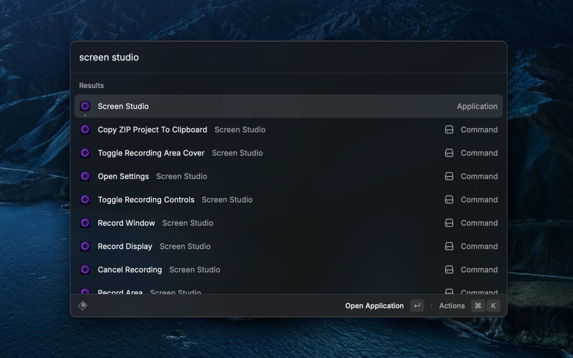Click the extension type icon on Toggle Recording Controls row

pyautogui.click(x=449, y=200)
